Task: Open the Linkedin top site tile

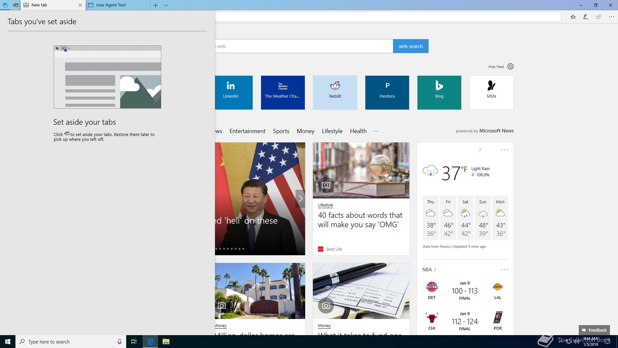Action: click(x=234, y=92)
